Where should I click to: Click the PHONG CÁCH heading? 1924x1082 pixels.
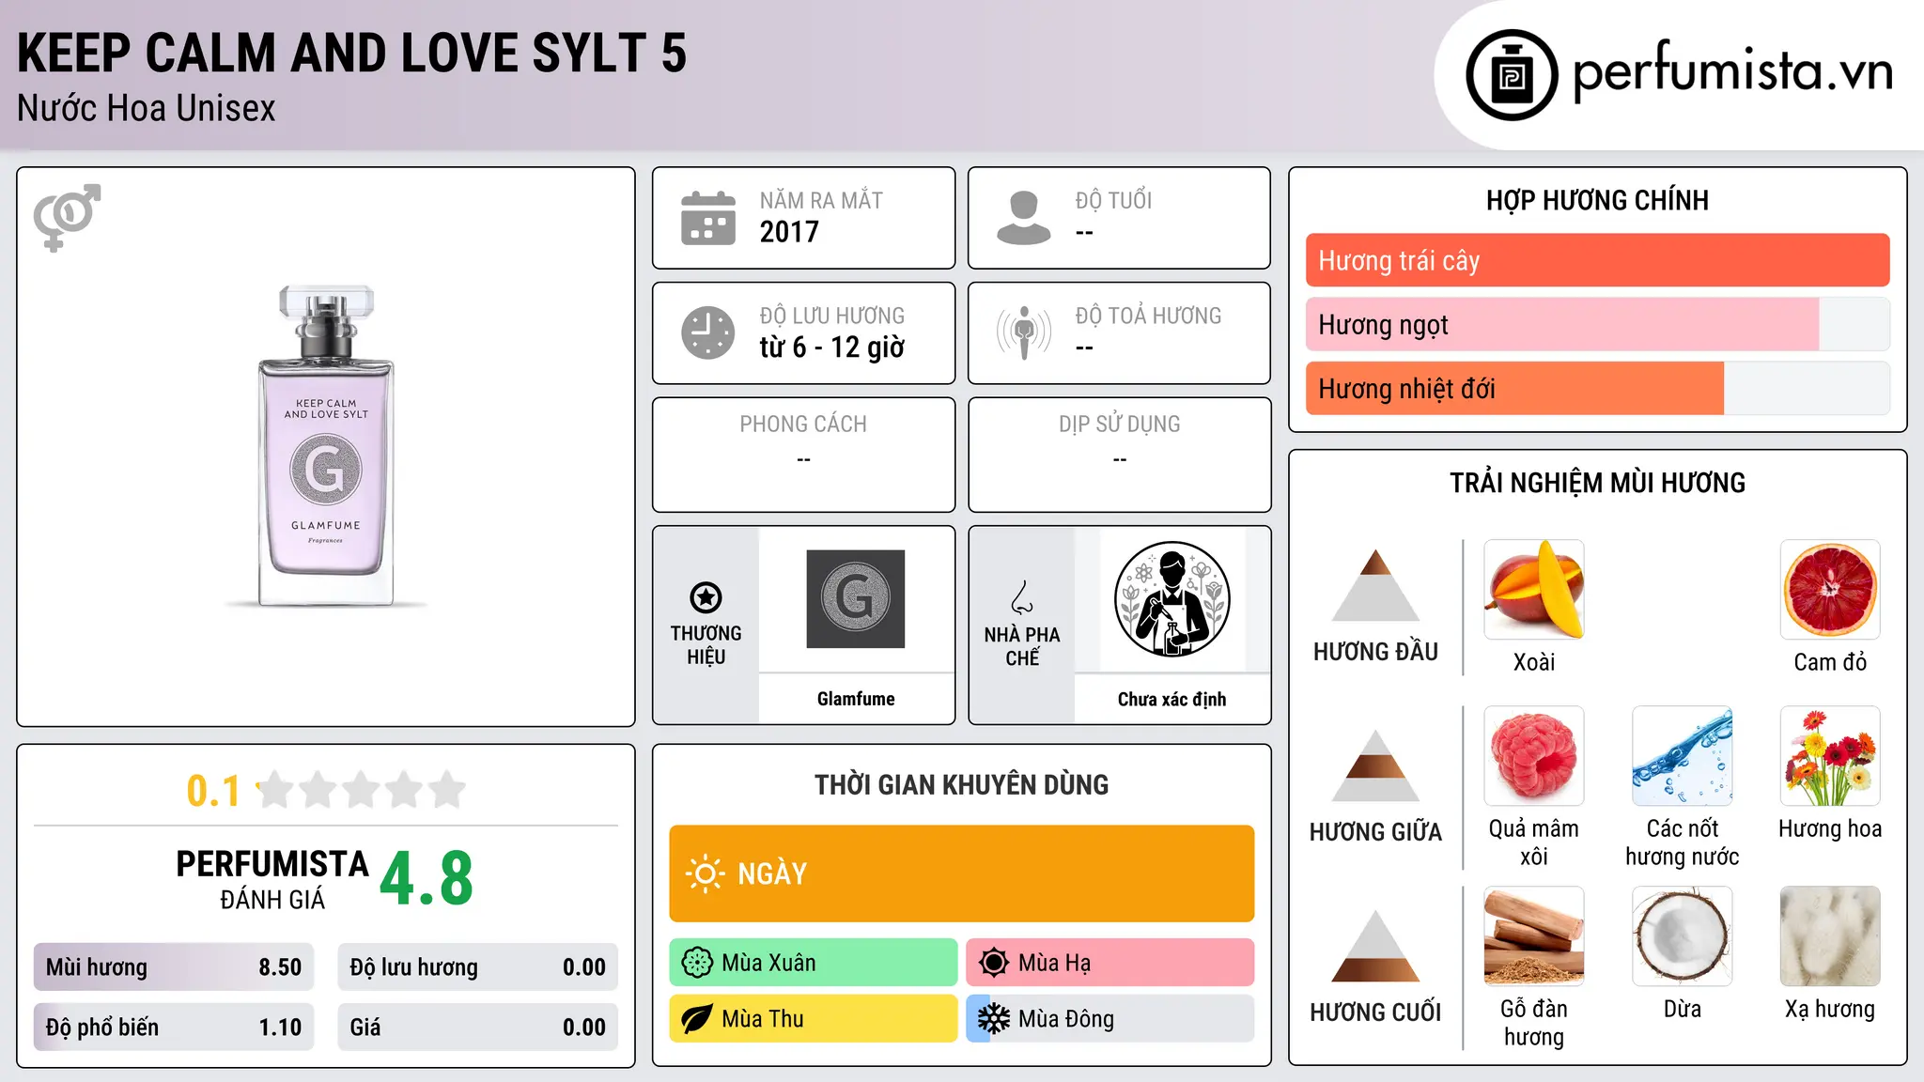[803, 424]
